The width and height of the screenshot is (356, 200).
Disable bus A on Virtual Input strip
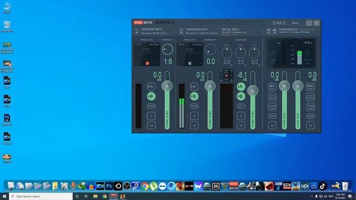(x=241, y=87)
